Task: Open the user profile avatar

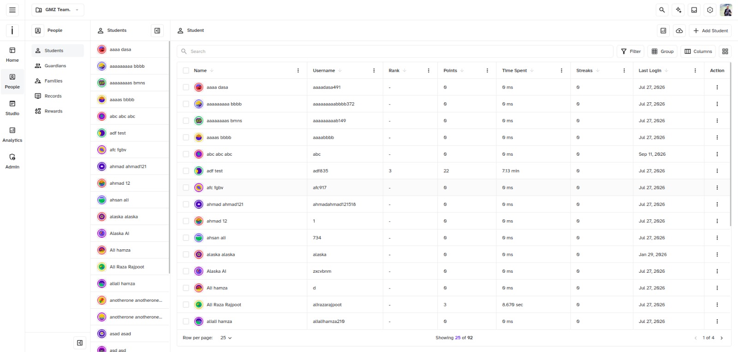Action: 726,10
